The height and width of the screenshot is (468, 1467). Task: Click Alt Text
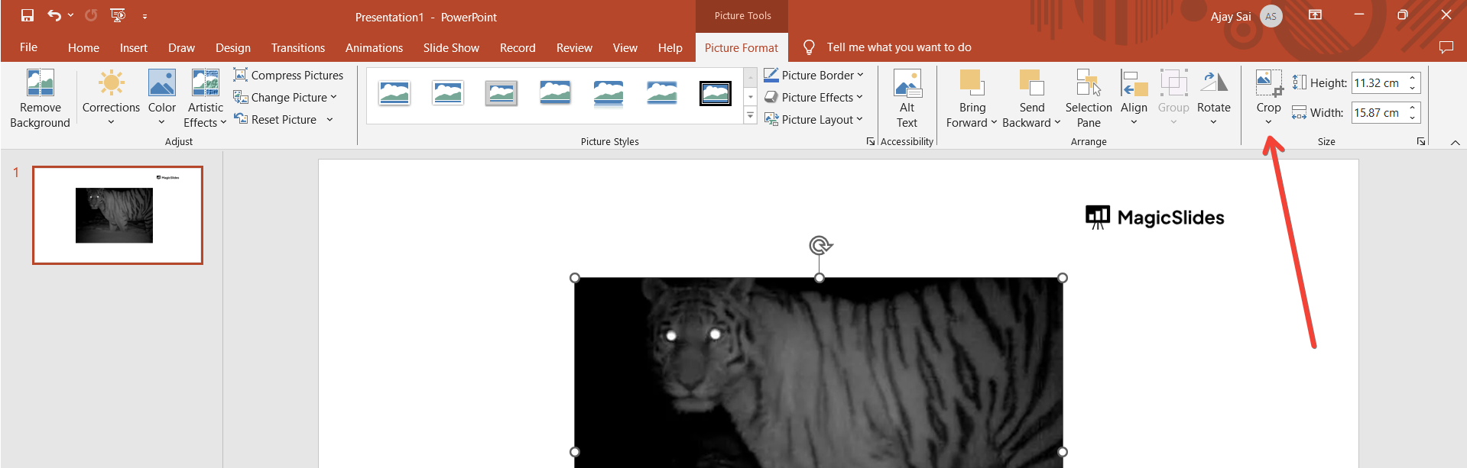[907, 98]
